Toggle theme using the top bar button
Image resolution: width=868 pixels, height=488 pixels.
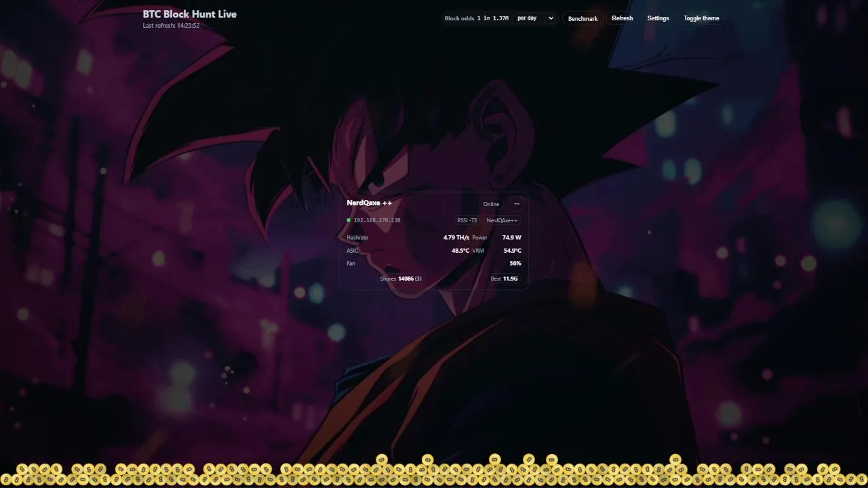point(701,18)
